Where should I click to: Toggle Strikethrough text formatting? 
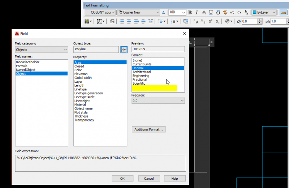pyautogui.click(x=203, y=12)
